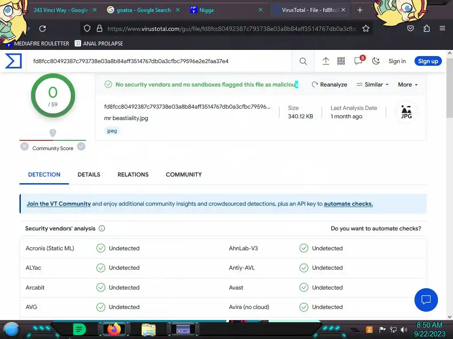Follow the Join the VT Community link
The height and width of the screenshot is (339, 453).
click(x=59, y=203)
